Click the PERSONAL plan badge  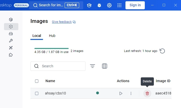pos(21,5)
